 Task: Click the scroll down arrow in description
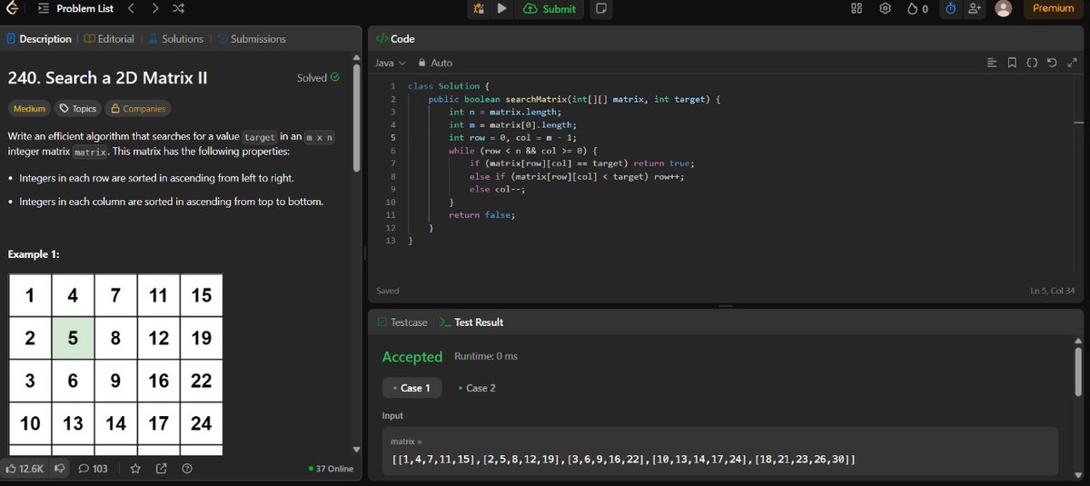click(x=356, y=449)
